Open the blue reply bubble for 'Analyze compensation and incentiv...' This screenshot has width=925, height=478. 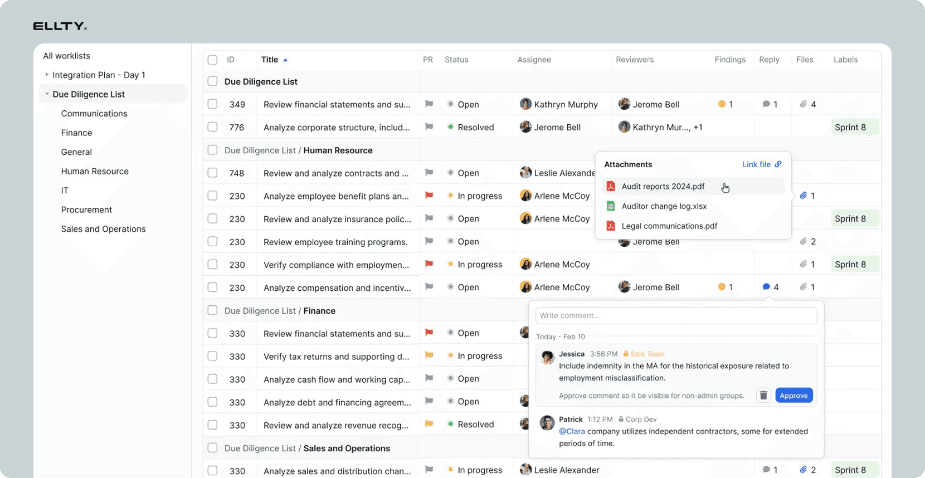[766, 287]
